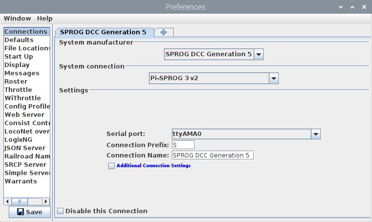The width and height of the screenshot is (372, 222).
Task: Expand the System connection Pi-SPROG 3 v2 dropdown
Action: (x=273, y=78)
